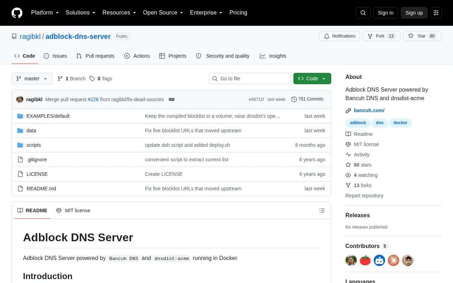Open ragibkl's avatar beside the latest commit
The image size is (453, 283).
point(20,99)
